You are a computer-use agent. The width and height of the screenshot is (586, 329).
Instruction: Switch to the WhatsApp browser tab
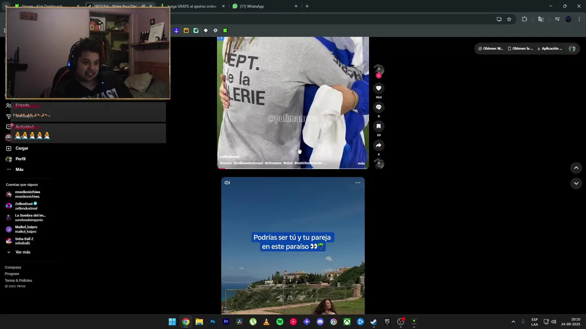pos(265,6)
